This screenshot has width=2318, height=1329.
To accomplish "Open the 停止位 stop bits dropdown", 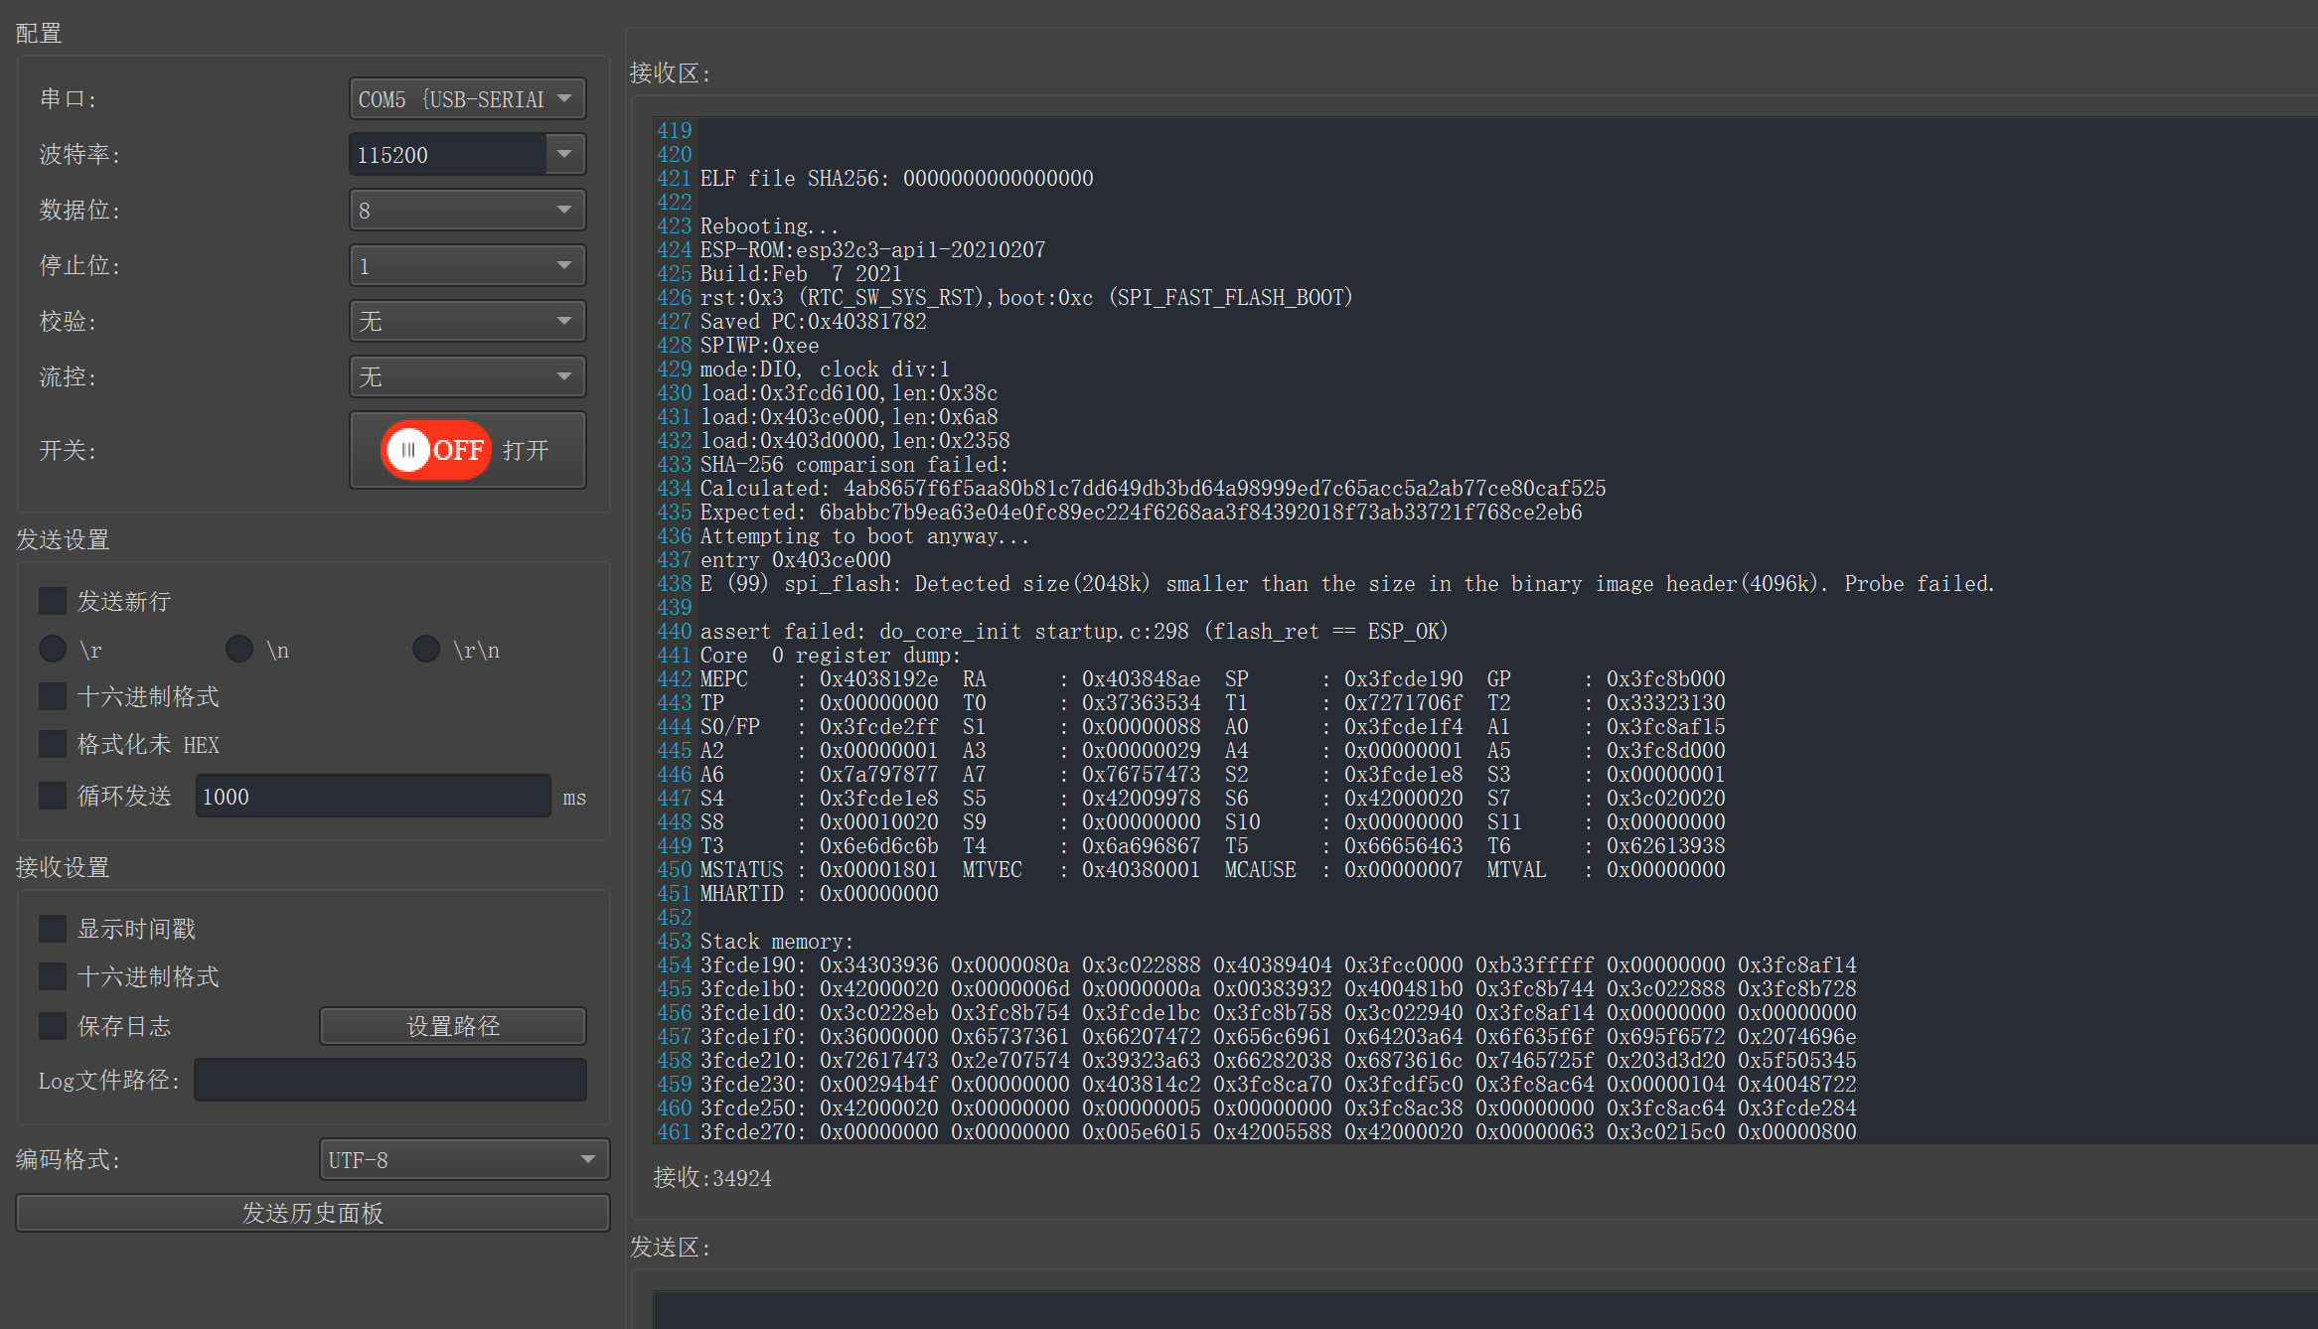I will click(467, 265).
